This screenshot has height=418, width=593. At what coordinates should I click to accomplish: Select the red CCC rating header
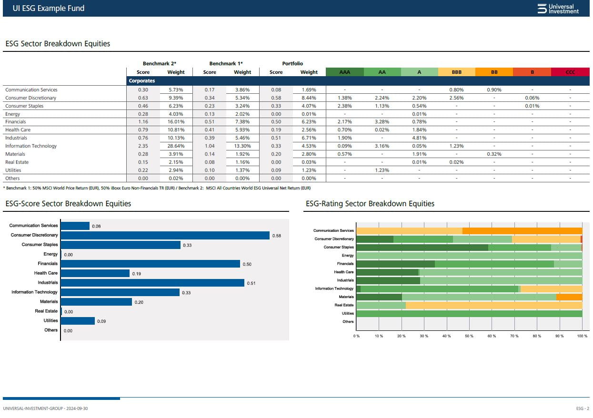pyautogui.click(x=570, y=72)
